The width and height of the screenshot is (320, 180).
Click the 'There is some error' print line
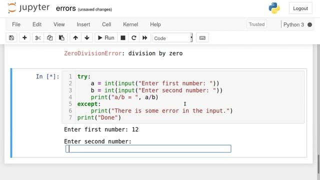pyautogui.click(x=161, y=111)
